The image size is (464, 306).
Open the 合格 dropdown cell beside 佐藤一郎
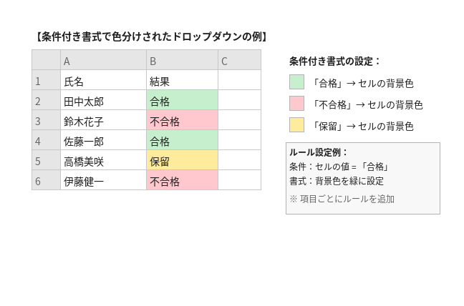(182, 140)
